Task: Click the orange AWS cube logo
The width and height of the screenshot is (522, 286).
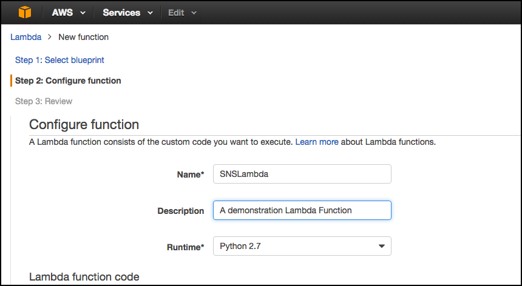Action: 24,12
